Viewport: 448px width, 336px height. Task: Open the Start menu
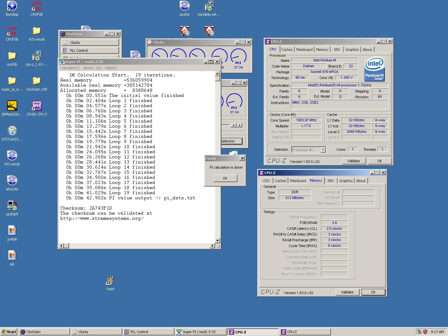(9, 332)
